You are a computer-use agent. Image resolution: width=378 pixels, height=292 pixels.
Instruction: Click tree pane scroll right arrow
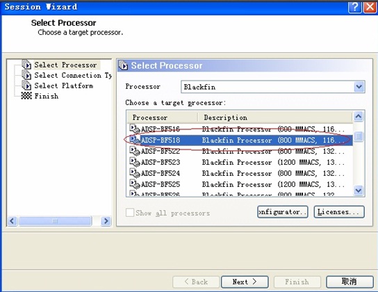tap(106, 220)
